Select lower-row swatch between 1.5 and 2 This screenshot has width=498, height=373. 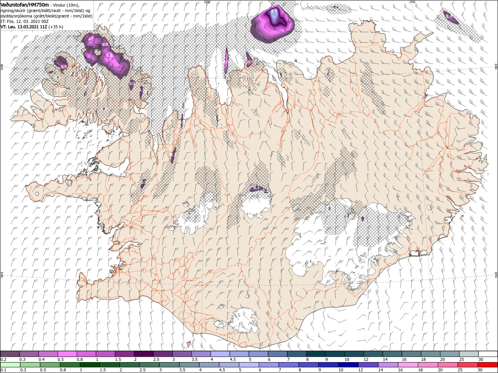pyautogui.click(x=110, y=365)
